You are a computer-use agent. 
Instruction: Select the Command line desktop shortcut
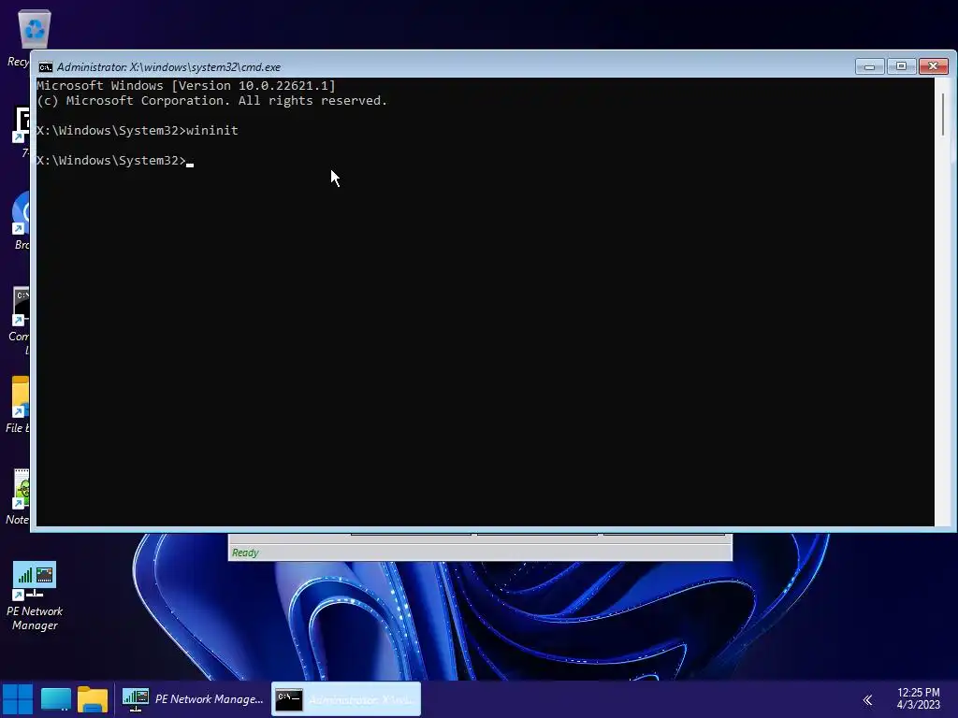pos(19,320)
